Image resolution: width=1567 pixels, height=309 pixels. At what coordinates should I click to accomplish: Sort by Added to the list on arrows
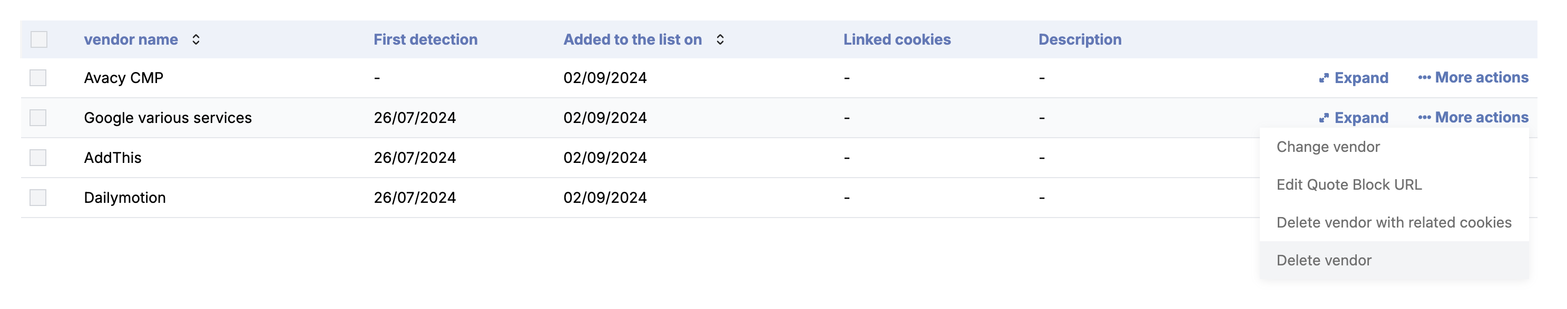(720, 39)
